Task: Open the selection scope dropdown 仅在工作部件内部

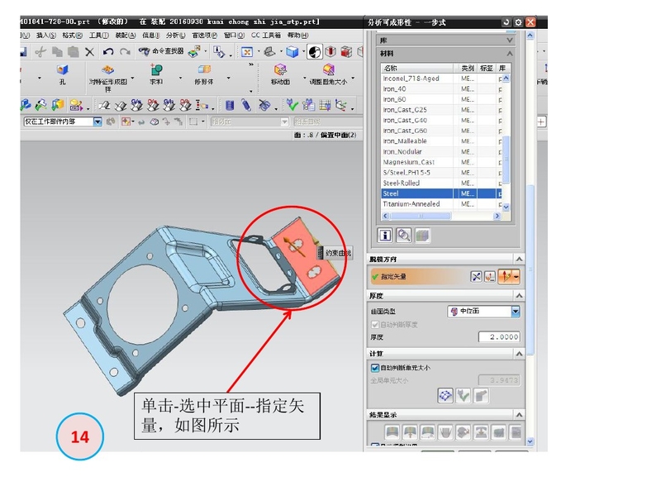Action: pos(97,122)
